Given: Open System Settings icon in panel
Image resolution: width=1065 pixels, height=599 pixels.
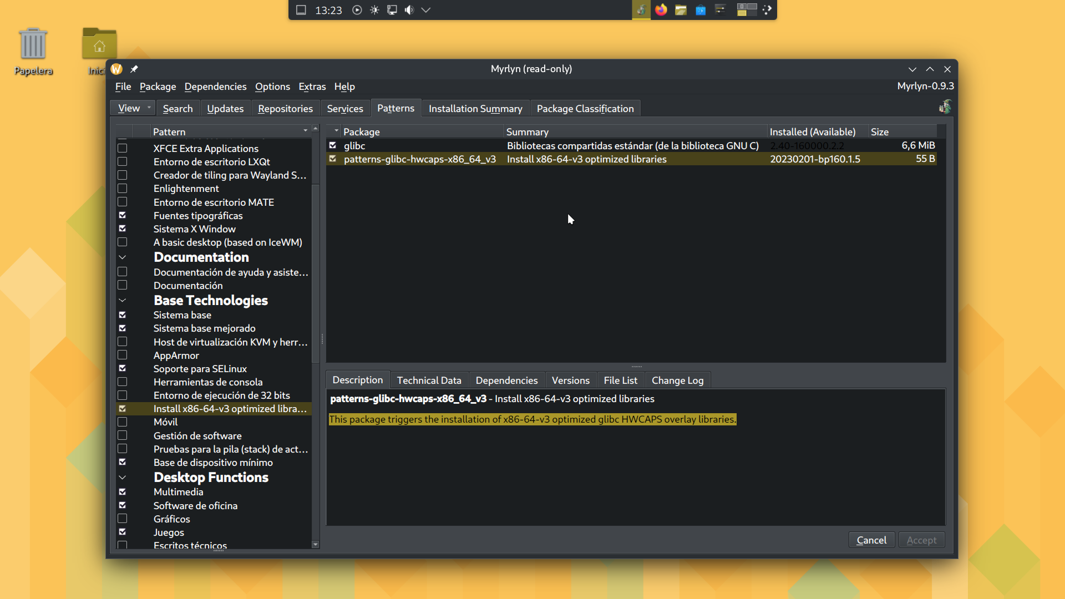Looking at the screenshot, I should (721, 10).
